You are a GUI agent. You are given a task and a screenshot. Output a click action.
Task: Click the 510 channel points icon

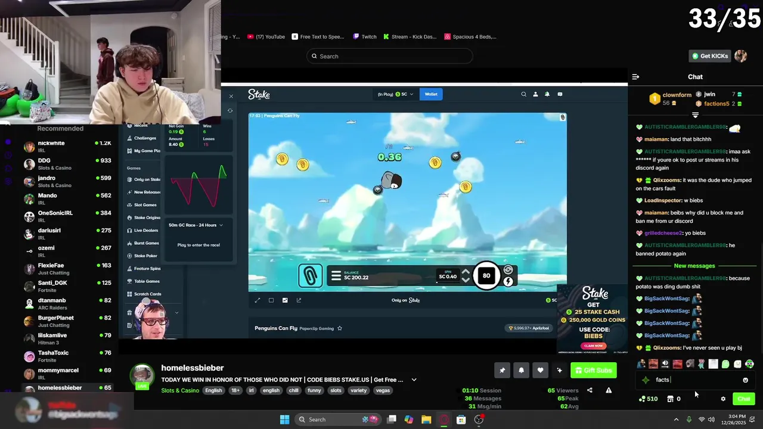pyautogui.click(x=642, y=399)
